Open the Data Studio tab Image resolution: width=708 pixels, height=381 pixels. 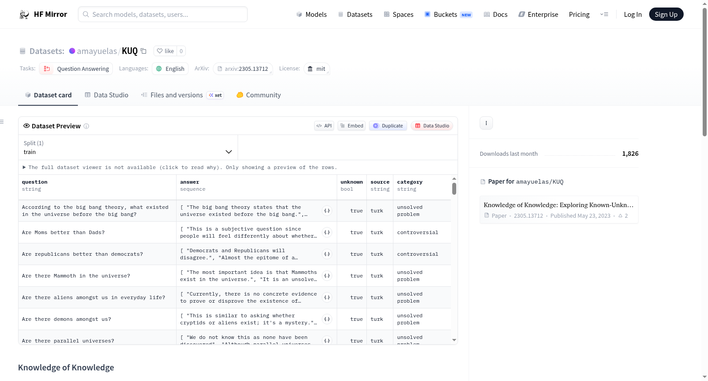tap(107, 95)
